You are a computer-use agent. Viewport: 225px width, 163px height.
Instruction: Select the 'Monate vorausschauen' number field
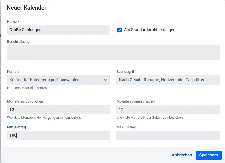pyautogui.click(x=168, y=110)
